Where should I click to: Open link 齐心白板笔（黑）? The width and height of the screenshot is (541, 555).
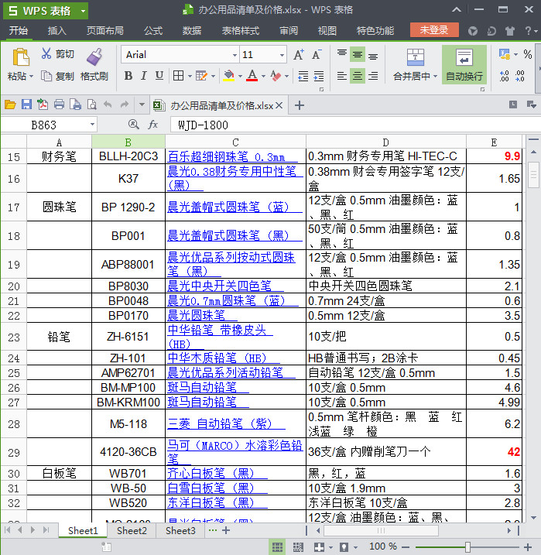(x=211, y=473)
